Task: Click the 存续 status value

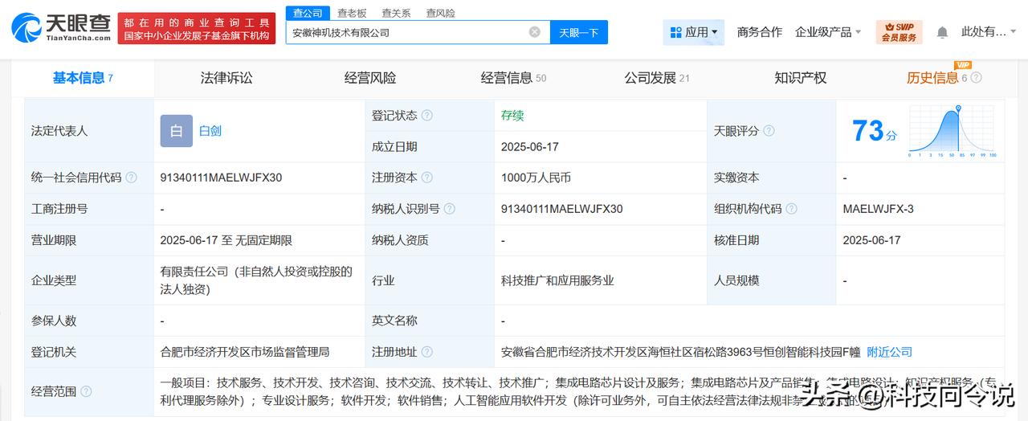Action: click(512, 116)
